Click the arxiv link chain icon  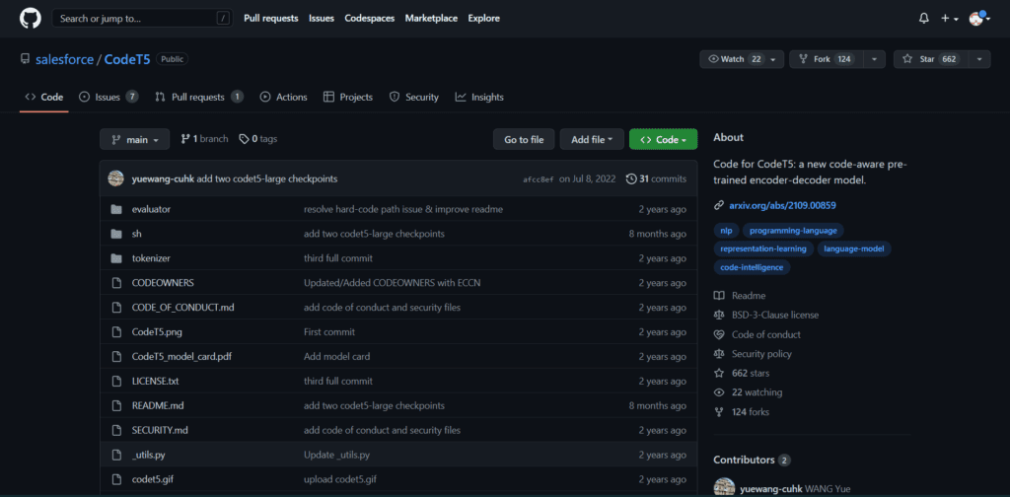719,205
